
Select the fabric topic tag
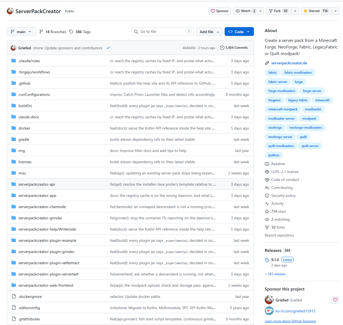pyautogui.click(x=272, y=73)
